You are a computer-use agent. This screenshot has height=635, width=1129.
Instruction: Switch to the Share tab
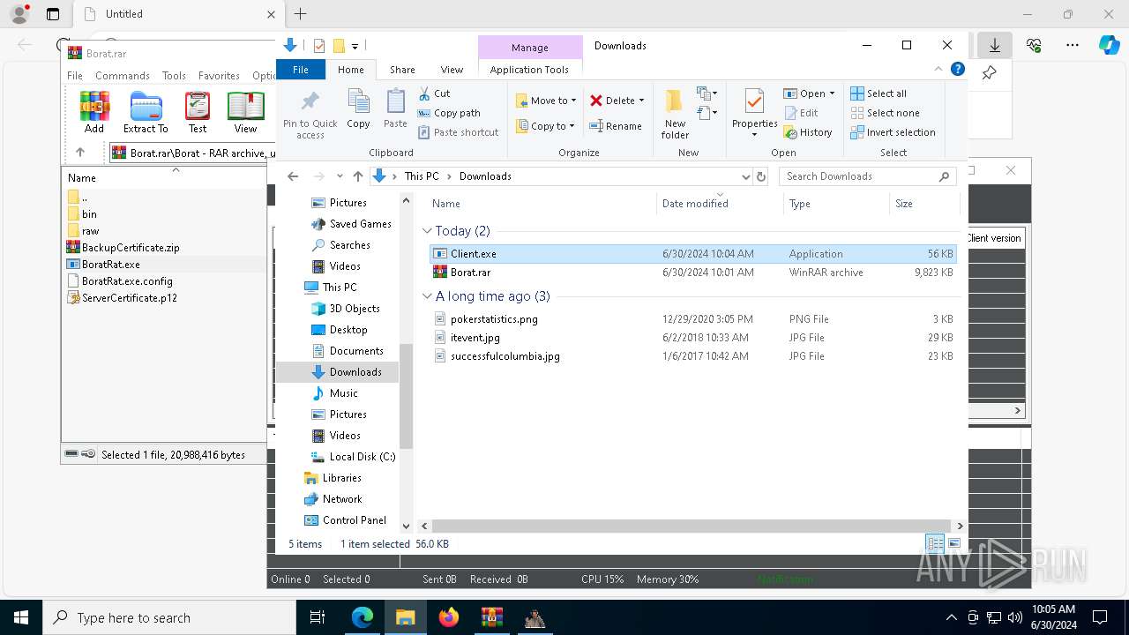tap(402, 70)
